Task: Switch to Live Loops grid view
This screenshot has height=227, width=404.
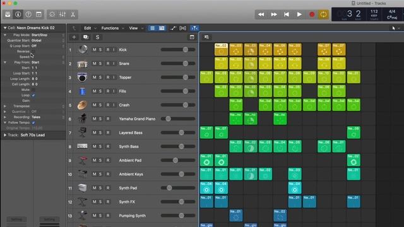Action: [x=152, y=28]
